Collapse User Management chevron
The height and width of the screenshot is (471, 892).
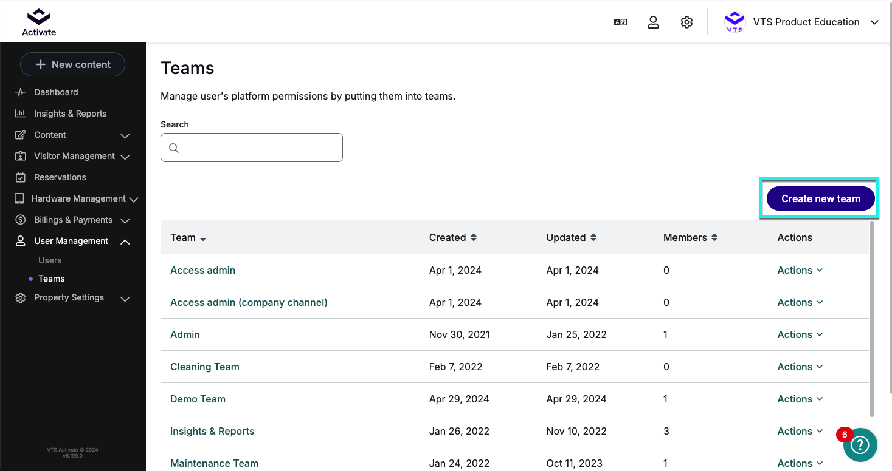tap(125, 242)
